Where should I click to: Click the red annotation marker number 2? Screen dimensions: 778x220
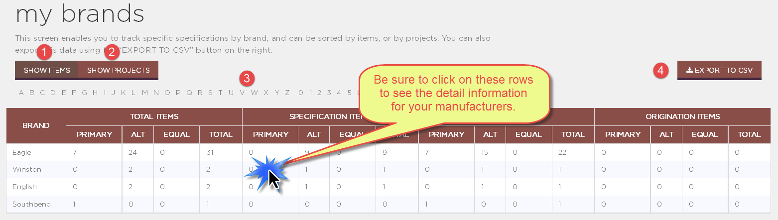(x=113, y=50)
